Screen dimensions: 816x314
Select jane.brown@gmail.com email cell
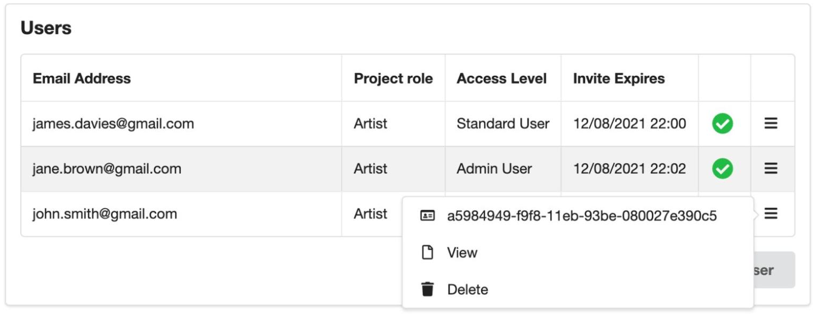click(107, 169)
